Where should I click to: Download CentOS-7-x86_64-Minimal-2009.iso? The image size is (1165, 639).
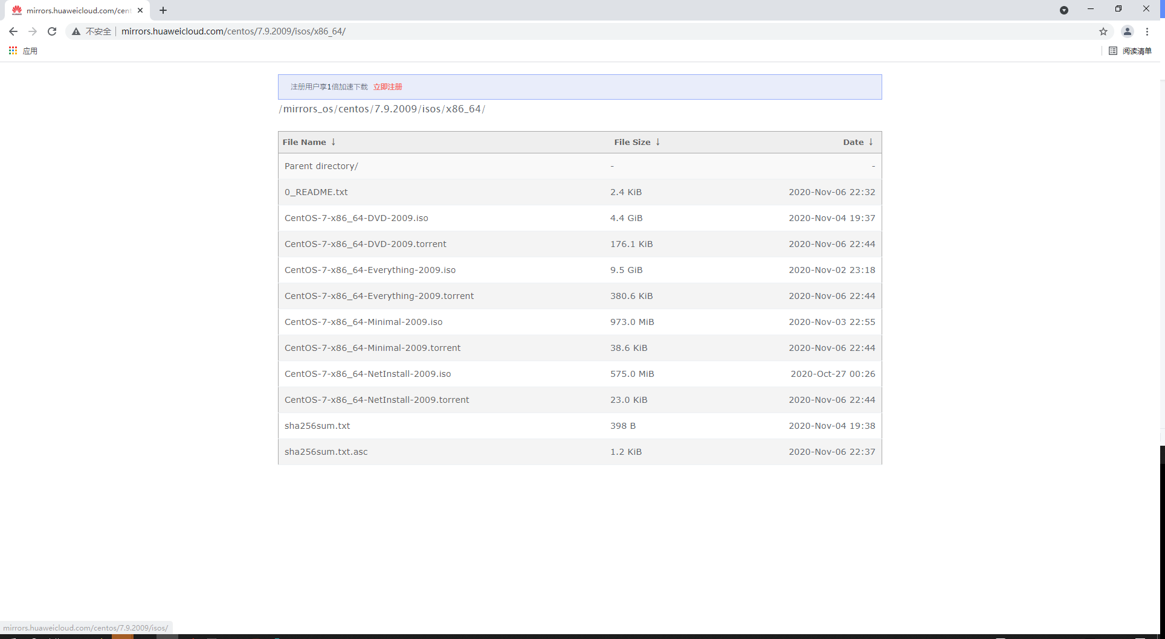363,322
